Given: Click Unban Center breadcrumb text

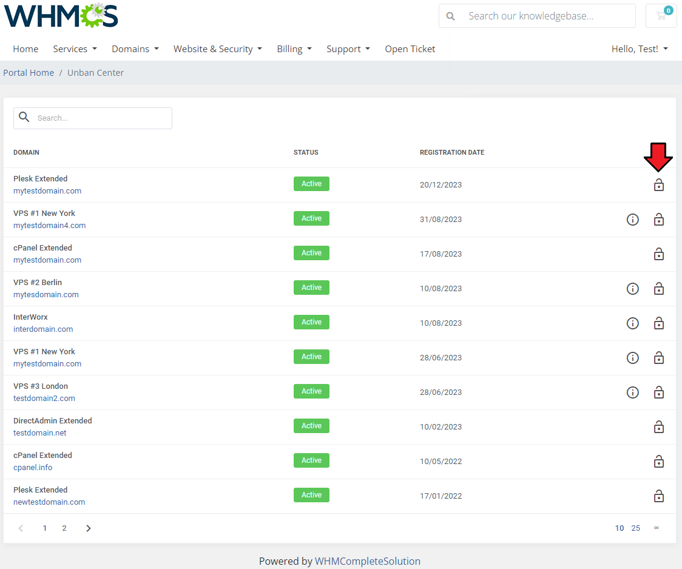Looking at the screenshot, I should (x=95, y=73).
